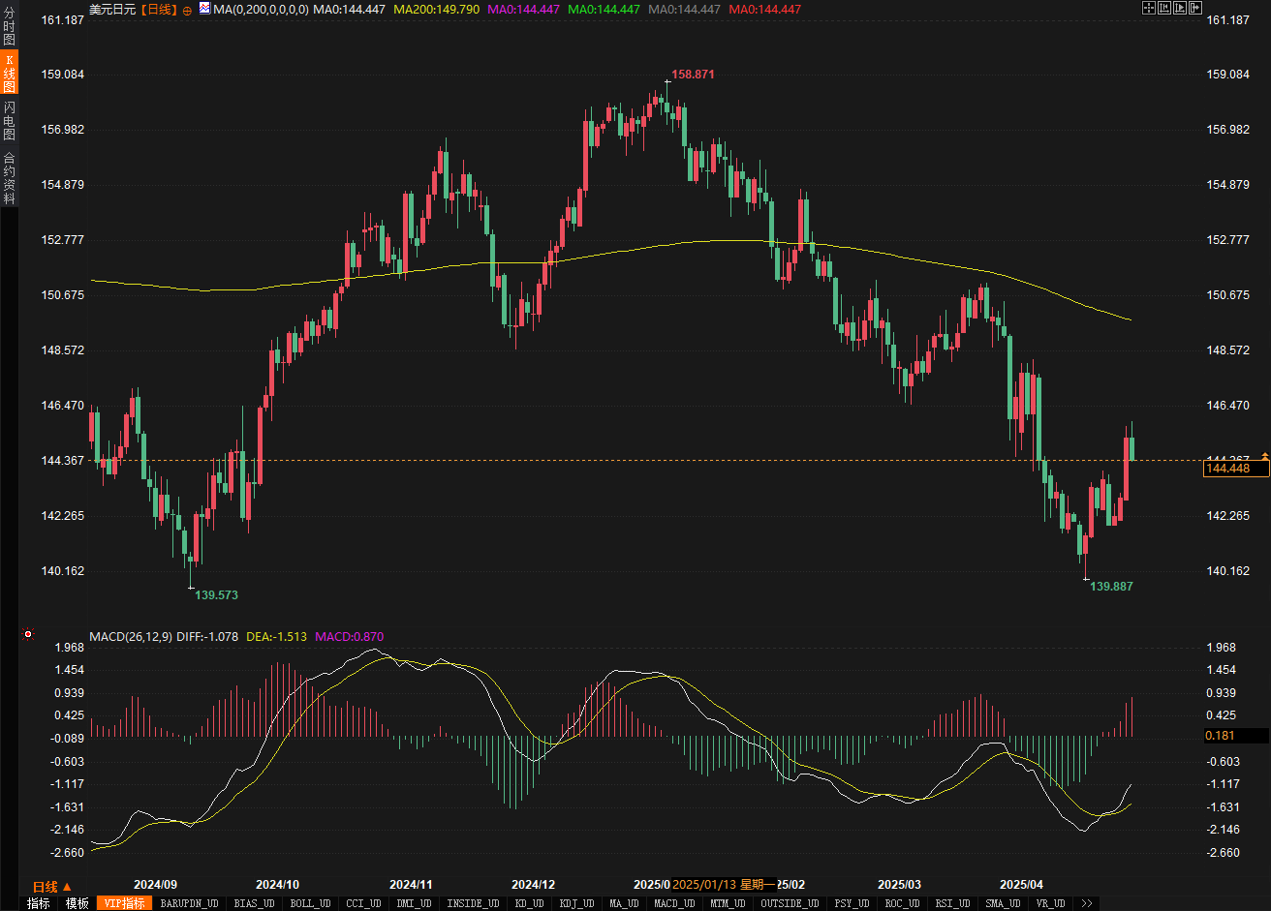The width and height of the screenshot is (1271, 911).
Task: Select the BIAS_UD indicator tab
Action: [x=255, y=903]
